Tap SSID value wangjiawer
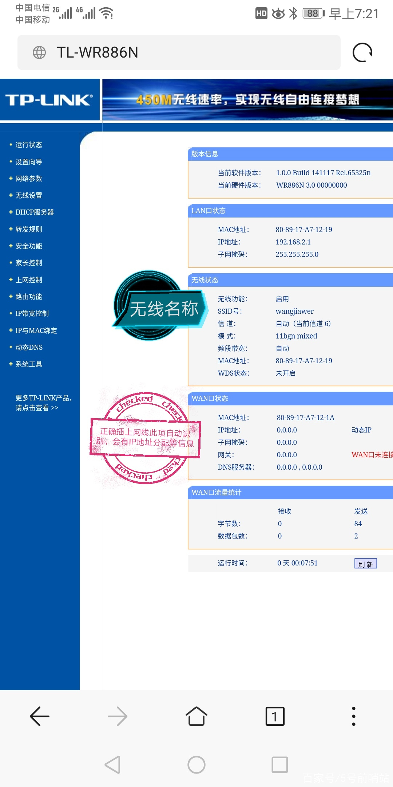 pyautogui.click(x=294, y=311)
